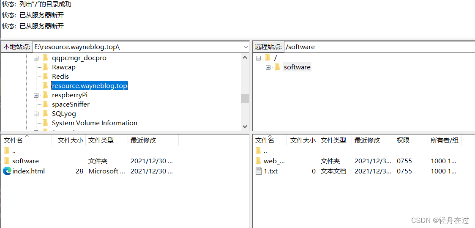Click the Rawcap folder icon
The image size is (475, 228).
[x=45, y=67]
